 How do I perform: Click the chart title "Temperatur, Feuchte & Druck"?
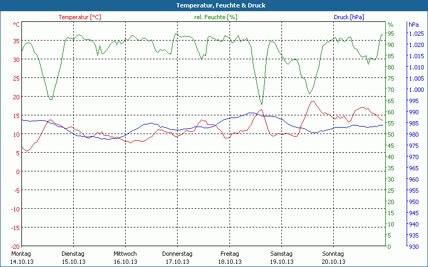tap(221, 5)
